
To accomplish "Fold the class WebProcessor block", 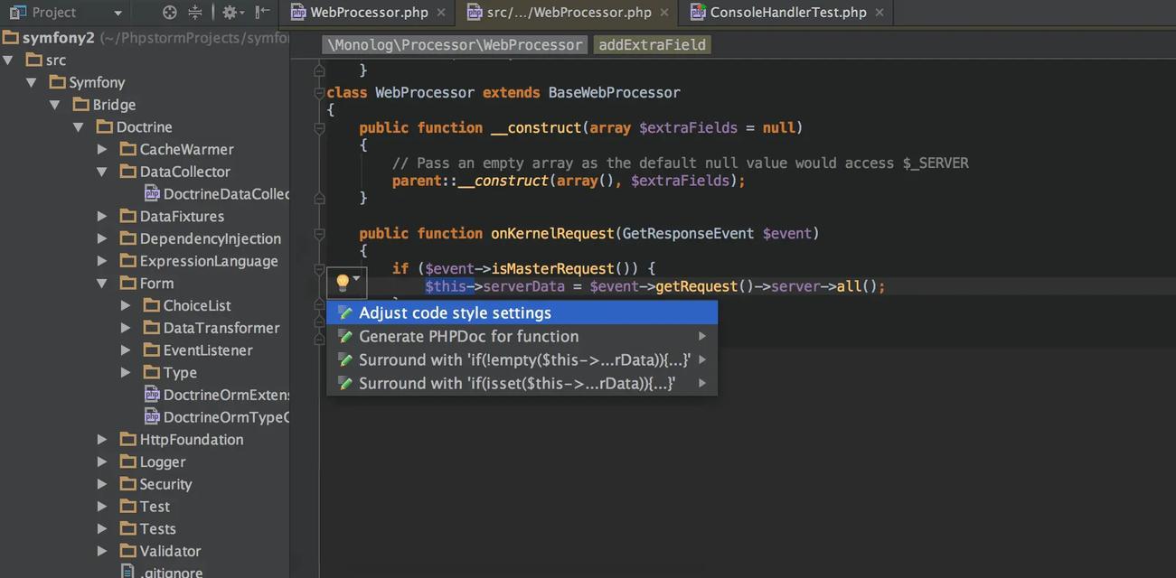I will tap(319, 92).
